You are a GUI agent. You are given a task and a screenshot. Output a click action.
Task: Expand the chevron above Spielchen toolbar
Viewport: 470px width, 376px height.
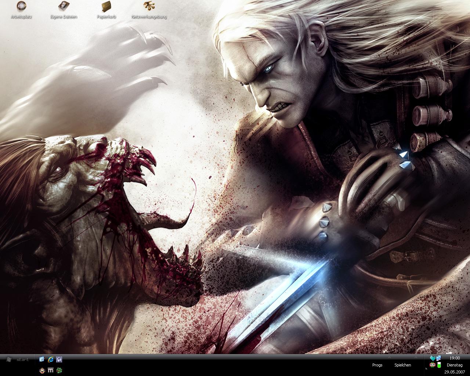pyautogui.click(x=416, y=357)
